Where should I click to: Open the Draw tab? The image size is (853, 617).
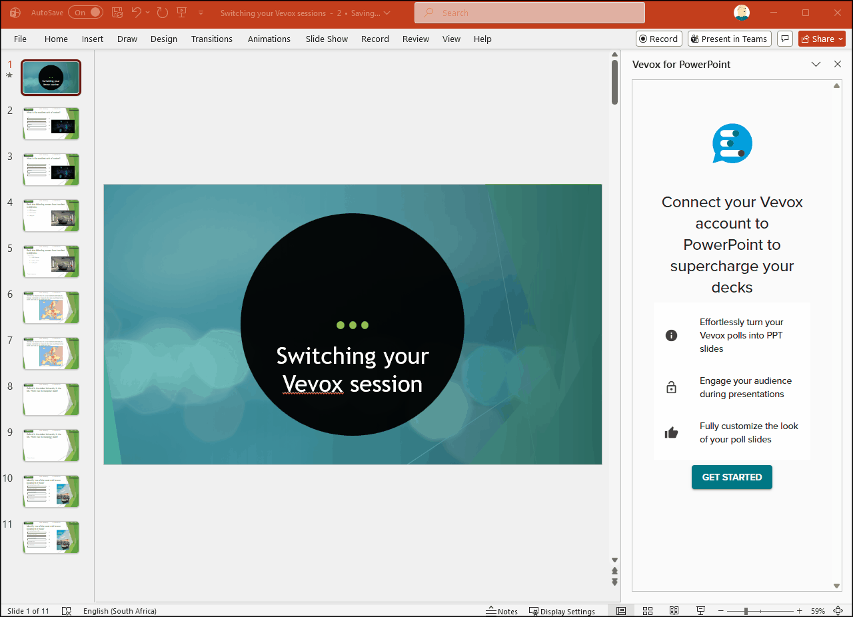pos(127,39)
